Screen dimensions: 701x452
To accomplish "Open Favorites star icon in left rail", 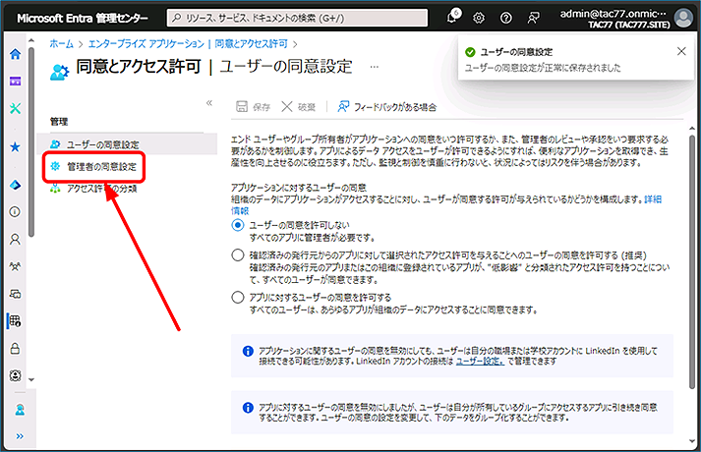I will point(15,147).
